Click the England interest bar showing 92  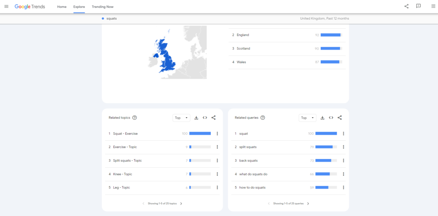331,35
